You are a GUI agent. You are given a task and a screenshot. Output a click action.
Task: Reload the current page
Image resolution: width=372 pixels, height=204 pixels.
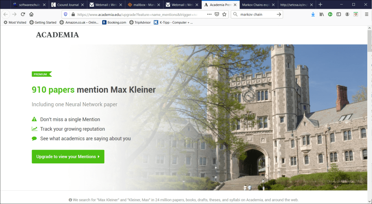pyautogui.click(x=23, y=14)
